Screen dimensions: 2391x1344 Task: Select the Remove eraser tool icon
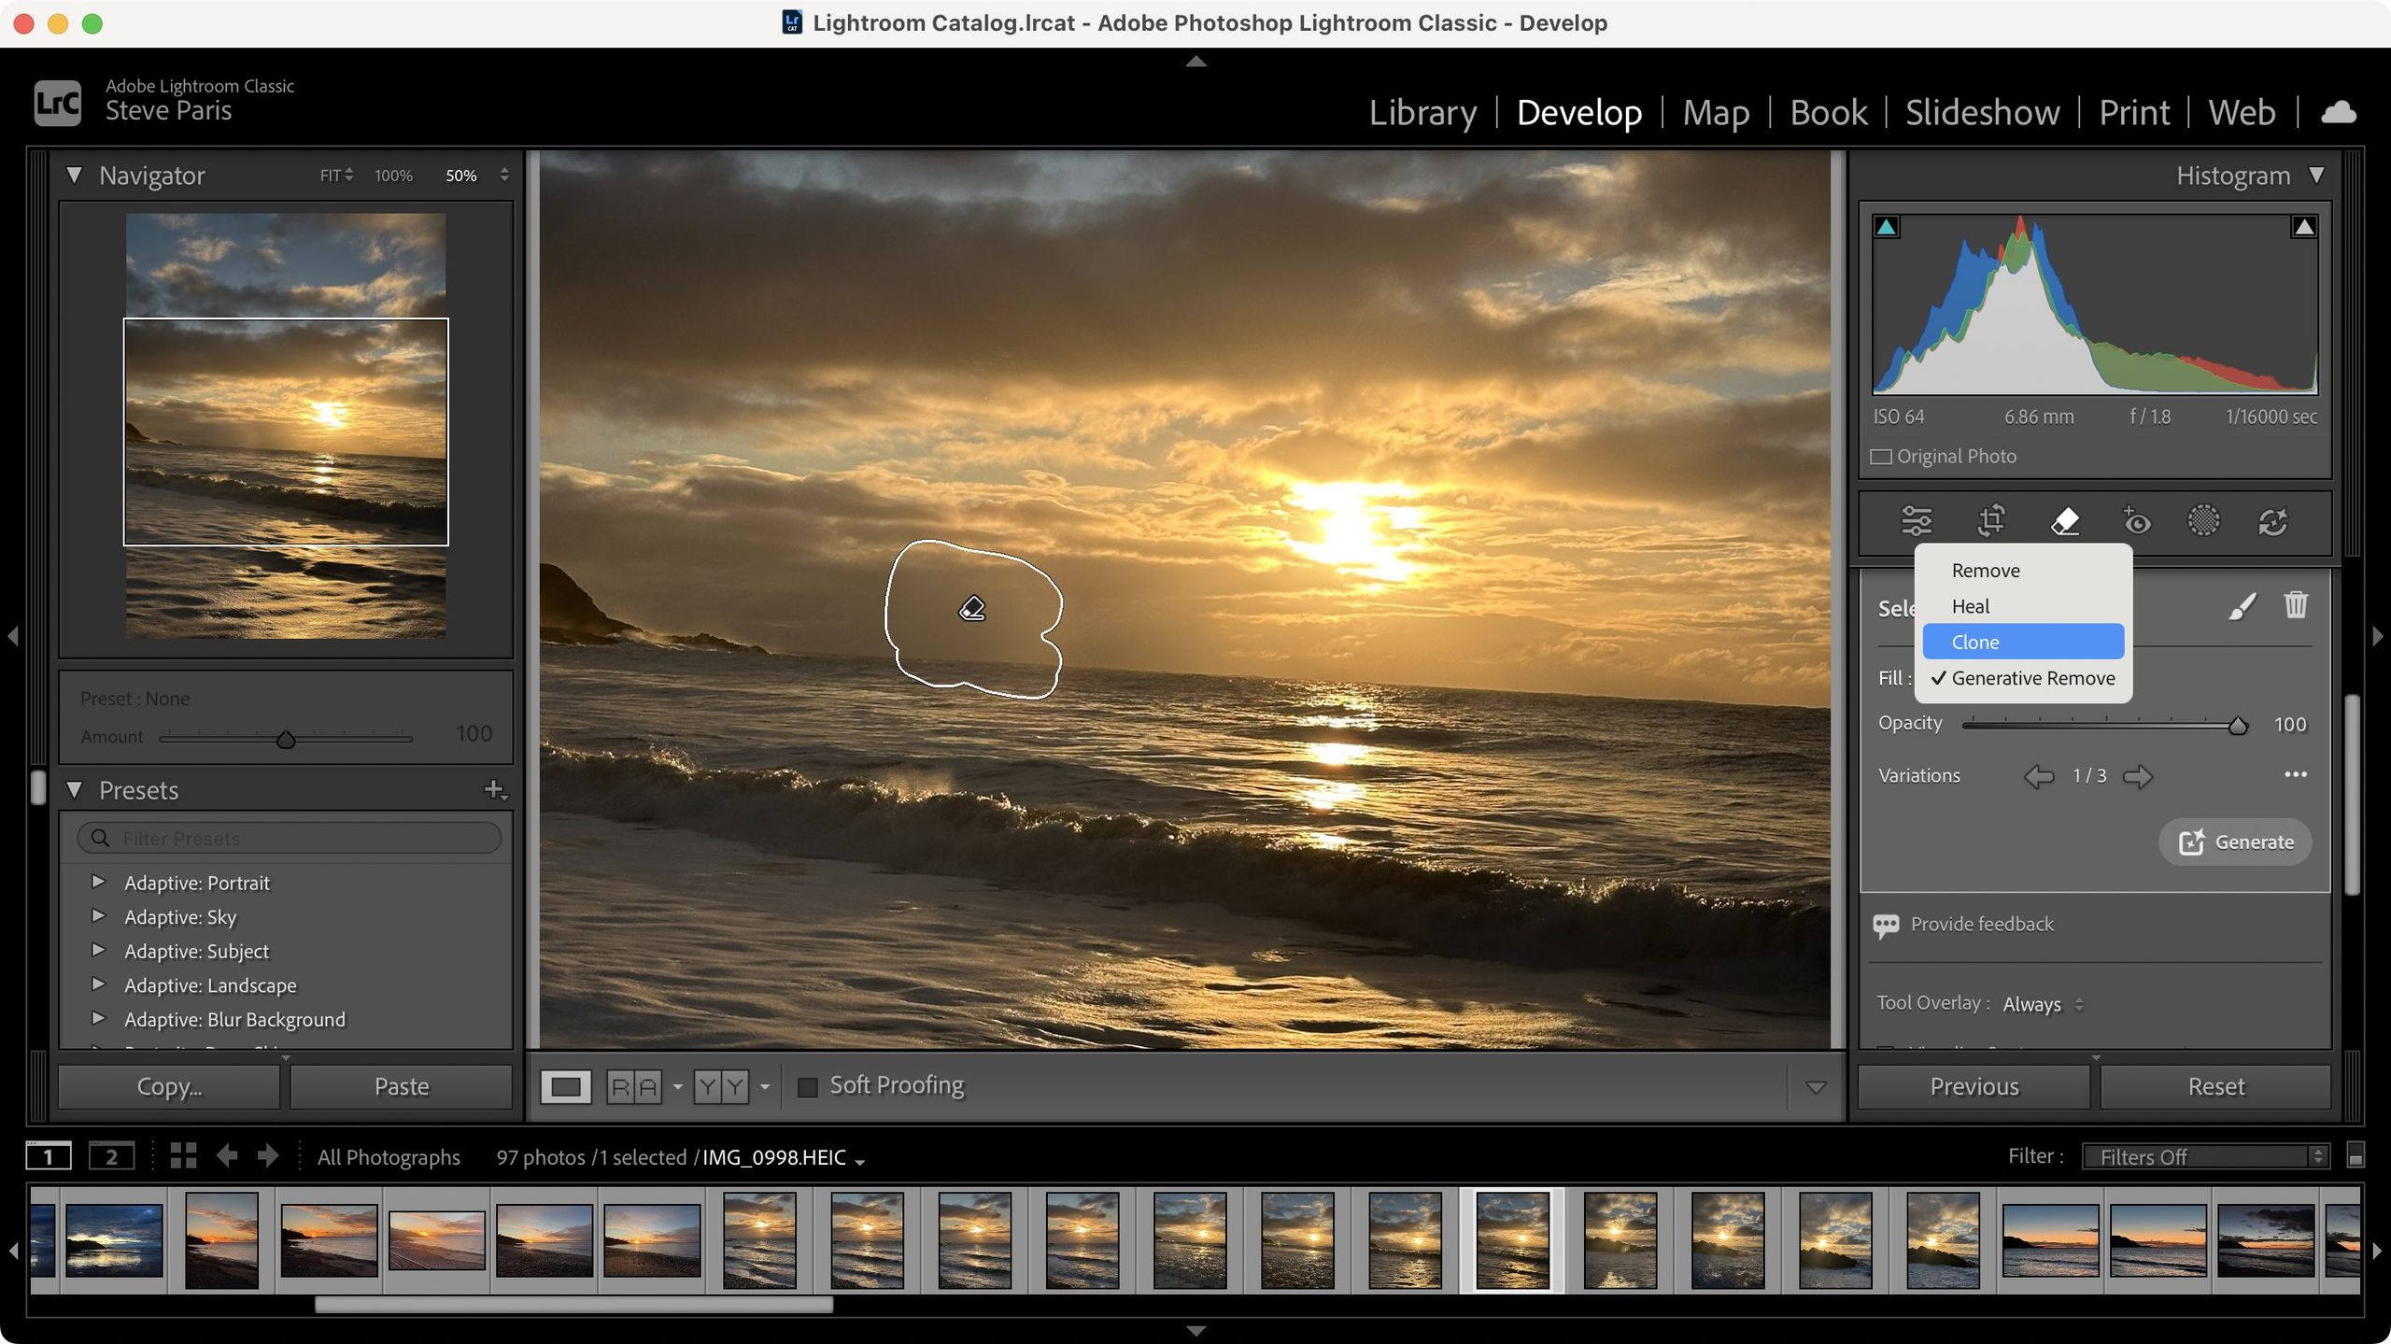(2065, 521)
